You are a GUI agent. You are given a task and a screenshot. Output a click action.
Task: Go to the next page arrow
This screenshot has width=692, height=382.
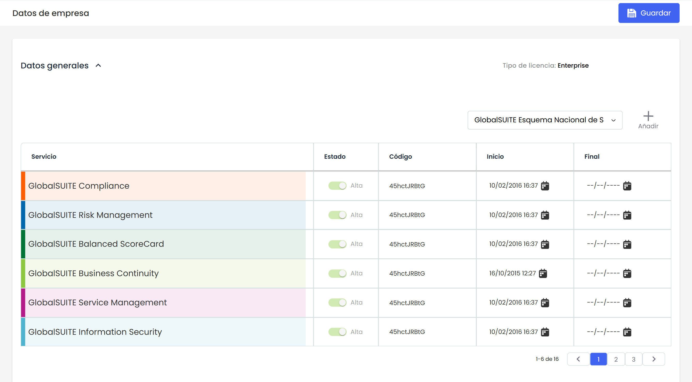tap(654, 359)
